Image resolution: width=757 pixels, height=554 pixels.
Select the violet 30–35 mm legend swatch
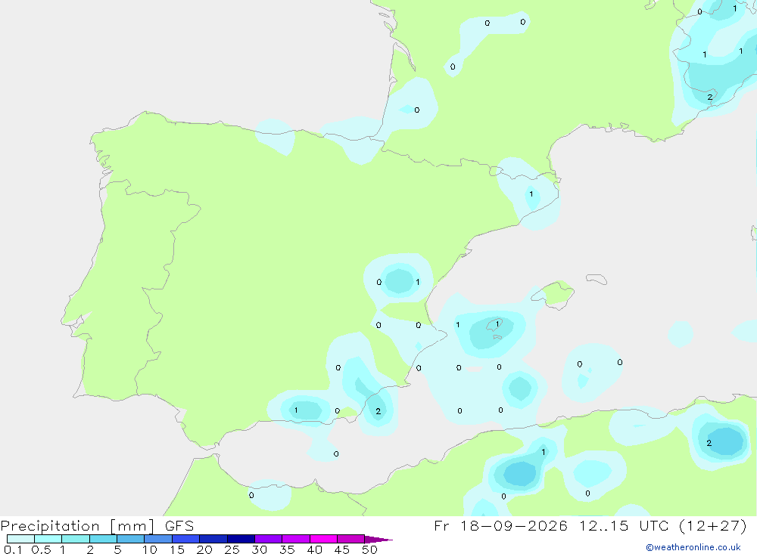point(269,539)
